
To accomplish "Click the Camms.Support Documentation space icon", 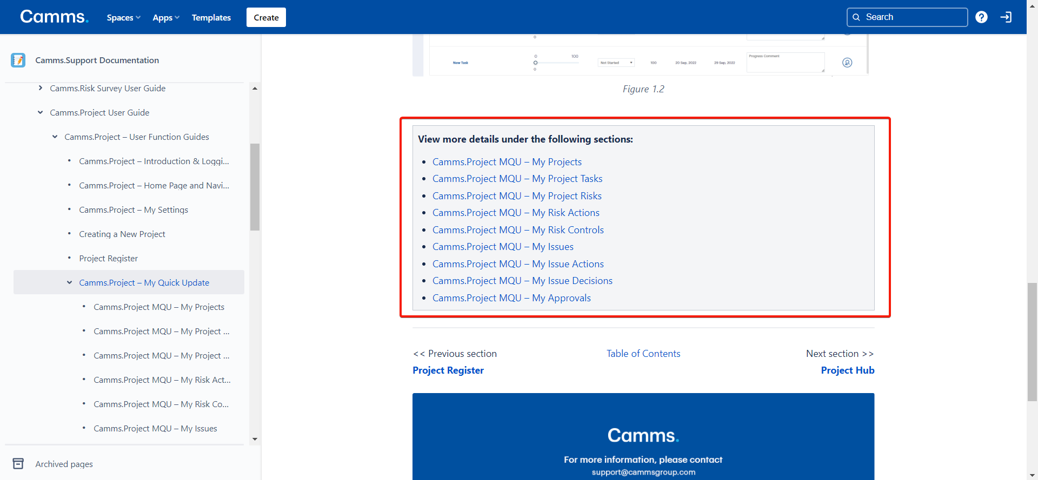I will [18, 60].
